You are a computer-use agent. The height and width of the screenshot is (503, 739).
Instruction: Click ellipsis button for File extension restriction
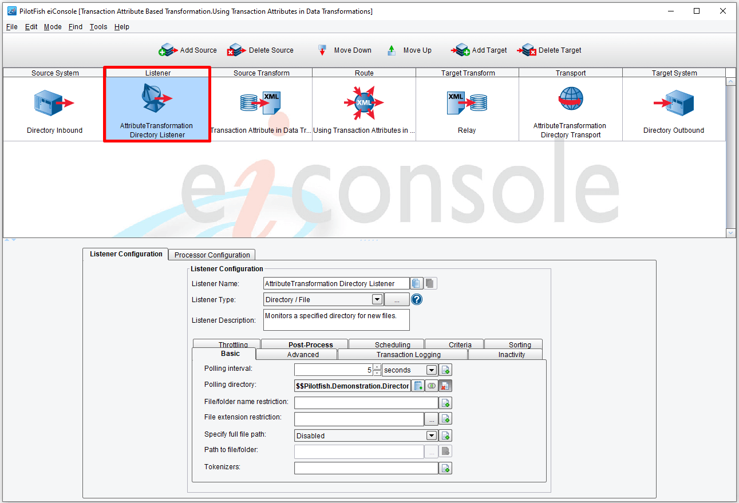click(x=432, y=419)
